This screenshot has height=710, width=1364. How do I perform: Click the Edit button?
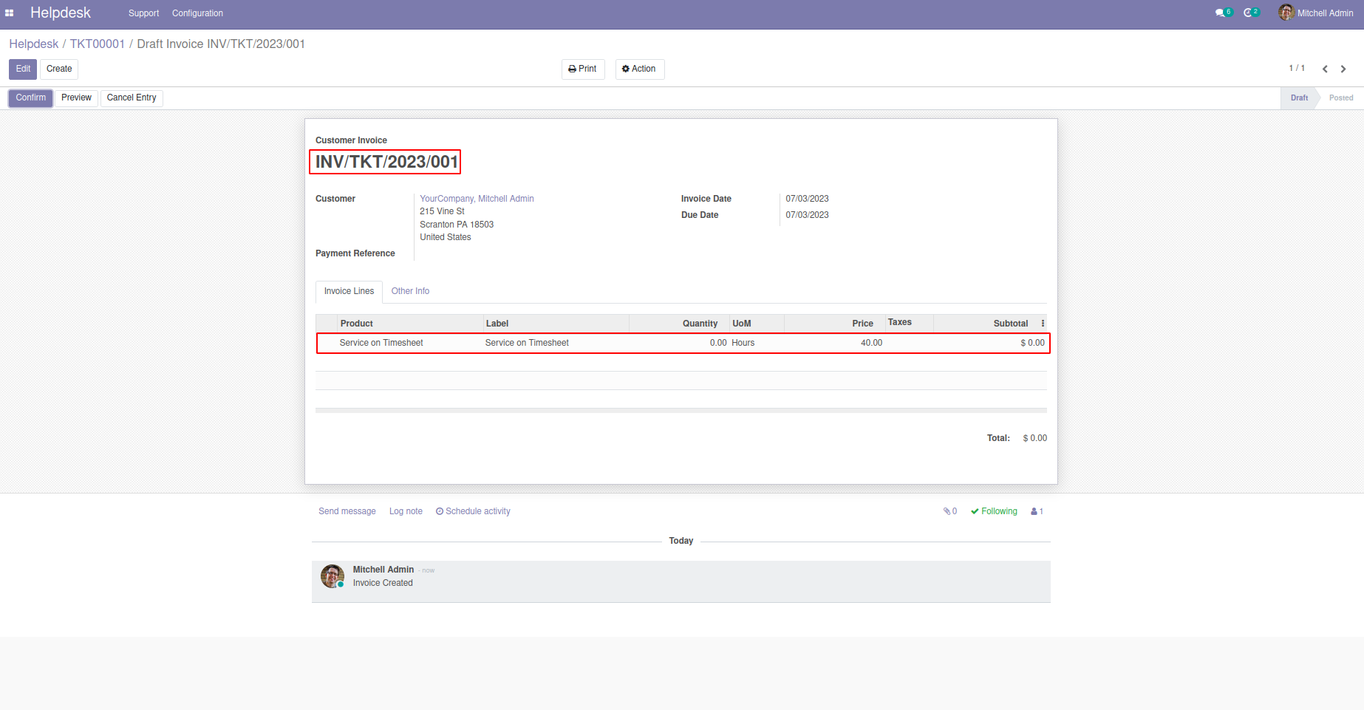coord(23,69)
